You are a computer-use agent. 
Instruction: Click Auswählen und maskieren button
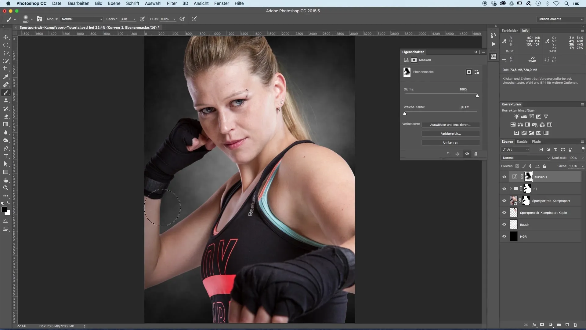(x=450, y=125)
